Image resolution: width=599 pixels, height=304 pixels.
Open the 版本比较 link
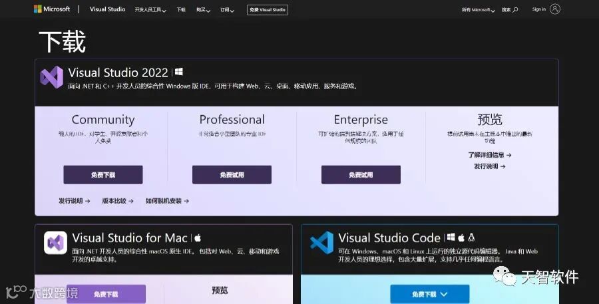coord(118,200)
